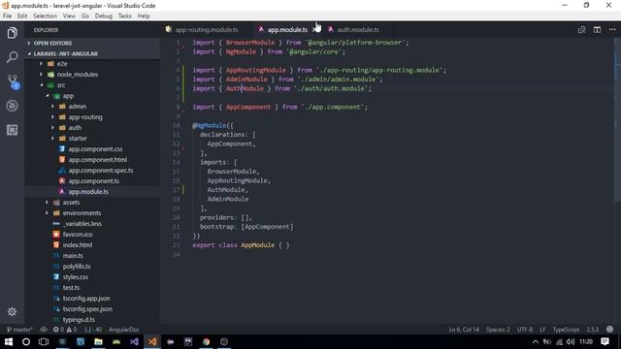Open the File menu

[x=7, y=16]
